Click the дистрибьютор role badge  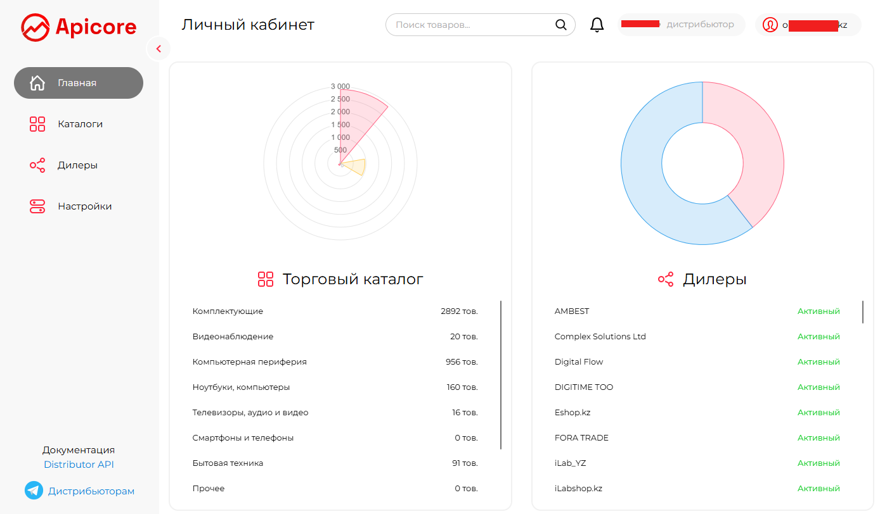pos(682,25)
